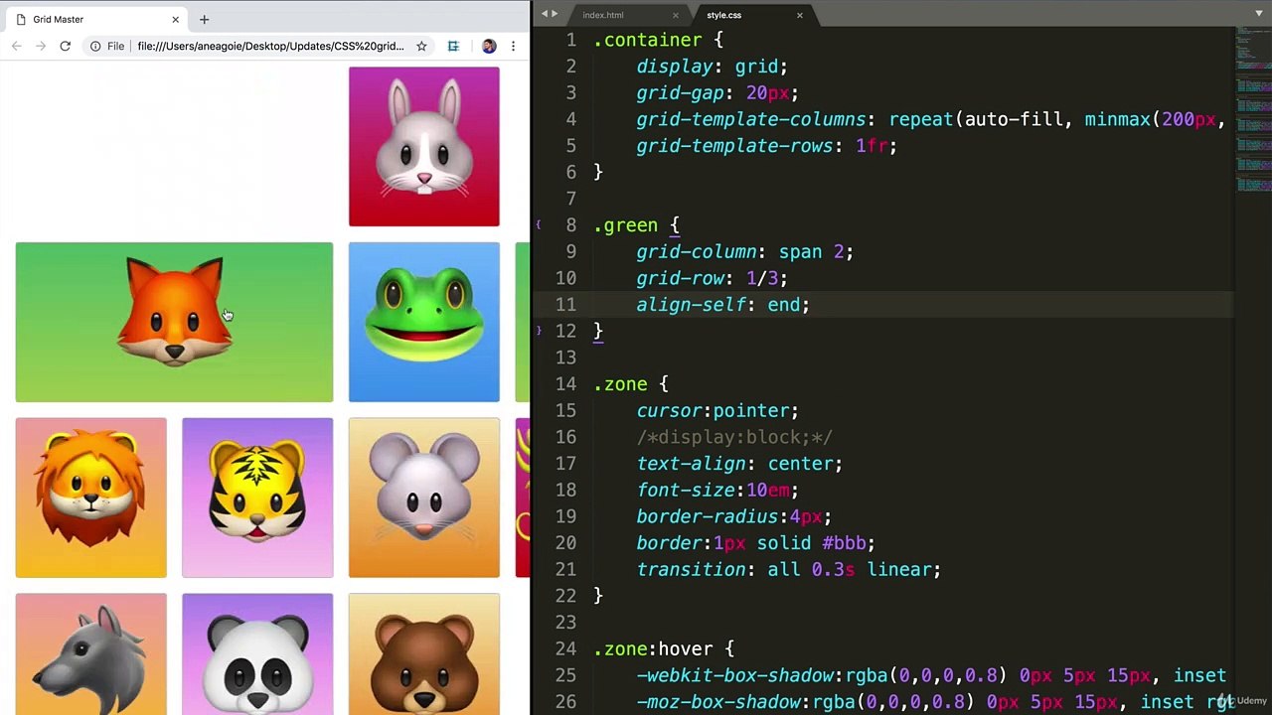Click the 'font-size:10em;' code line

point(717,491)
